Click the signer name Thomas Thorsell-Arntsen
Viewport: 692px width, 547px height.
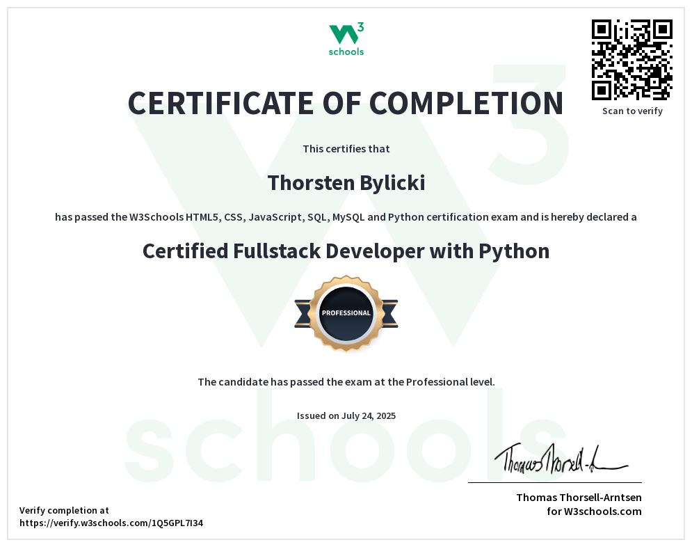pyautogui.click(x=579, y=497)
